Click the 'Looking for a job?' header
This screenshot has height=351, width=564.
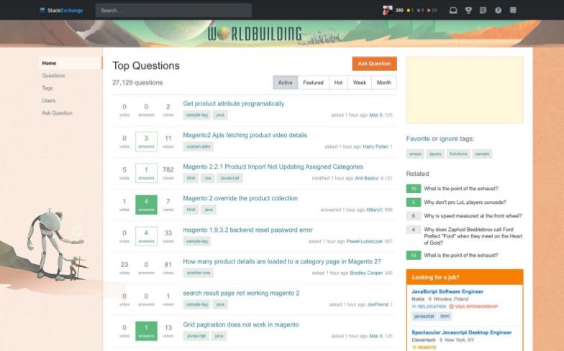coord(465,277)
